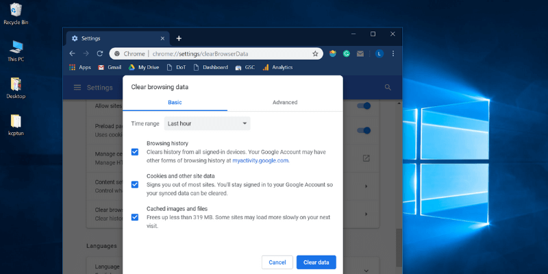Screen dimensions: 548x274
Task: Uncheck Cookies and other site data
Action: coord(135,184)
